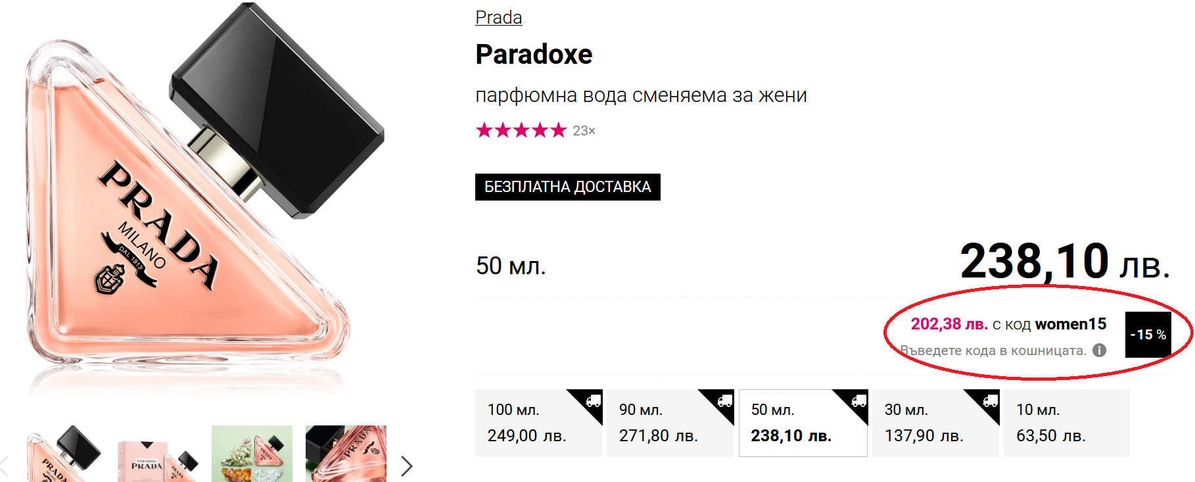Image resolution: width=1195 pixels, height=482 pixels.
Task: Click the pink five-star rating
Action: 521,130
